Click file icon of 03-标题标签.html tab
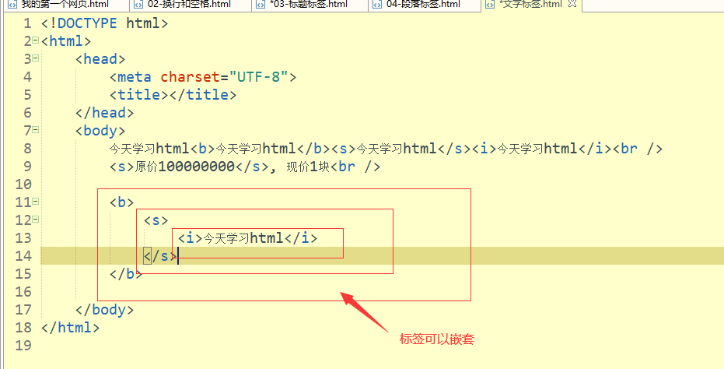 (x=261, y=5)
